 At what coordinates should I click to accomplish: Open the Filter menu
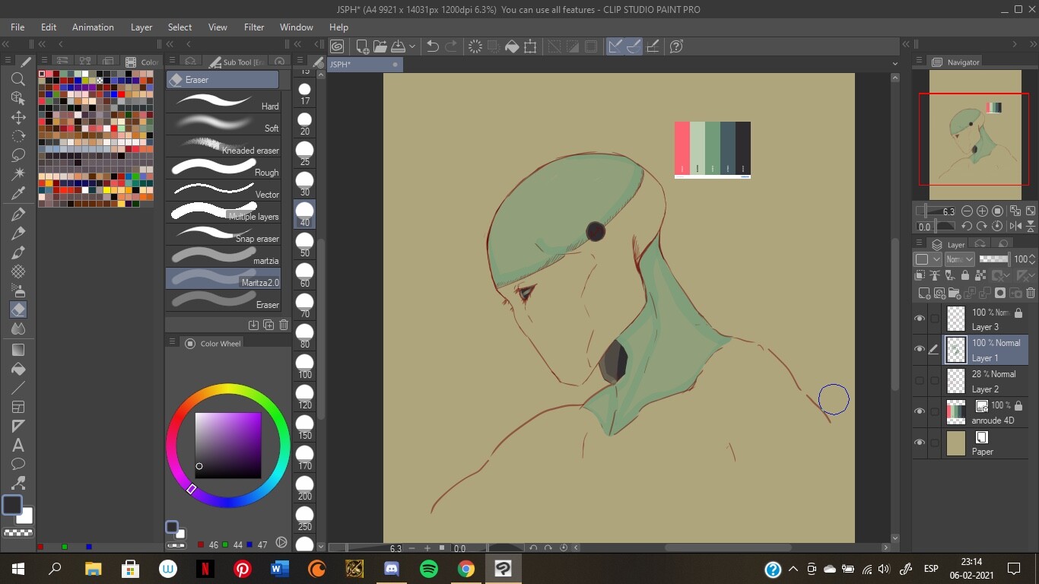254,27
